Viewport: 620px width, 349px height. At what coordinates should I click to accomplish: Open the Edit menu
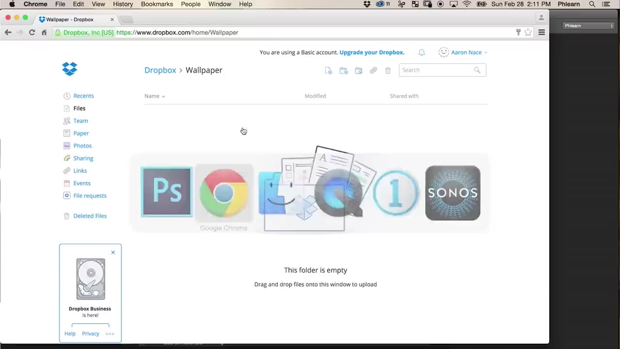tap(79, 4)
